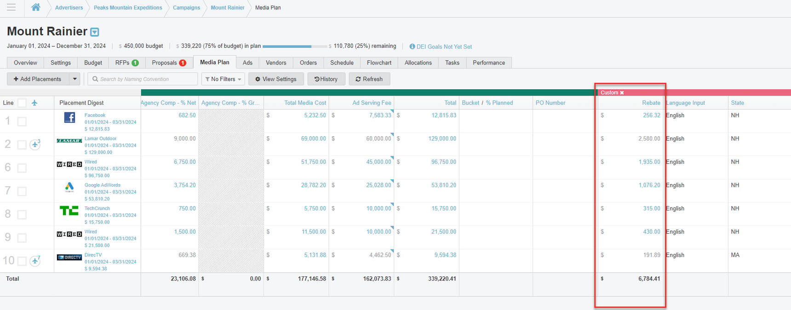Tick the checkbox for line 7

click(22, 191)
